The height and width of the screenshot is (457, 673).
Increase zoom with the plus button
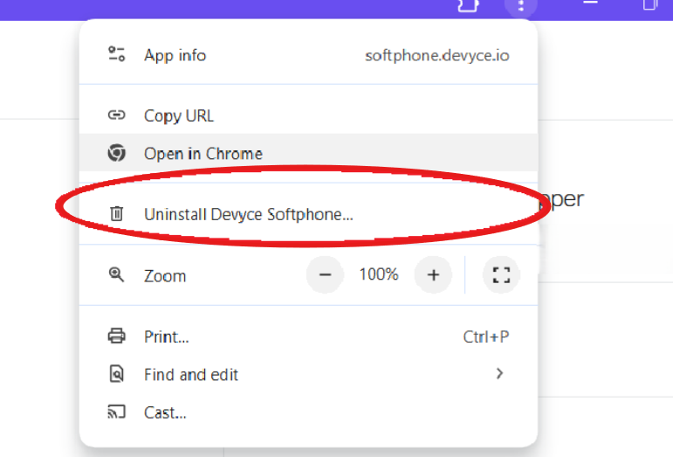(433, 274)
